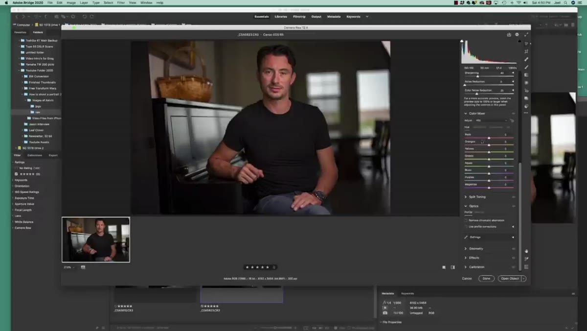Screen dimensions: 587x331
Task: Expand the Split Toning panel
Action: pyautogui.click(x=466, y=197)
